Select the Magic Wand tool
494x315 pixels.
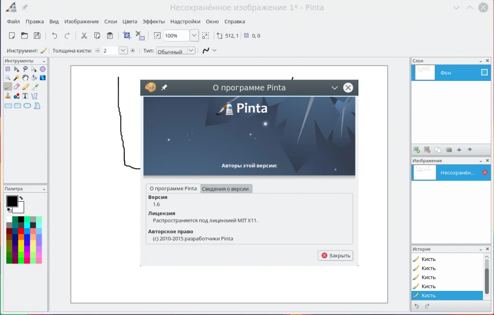(16, 78)
